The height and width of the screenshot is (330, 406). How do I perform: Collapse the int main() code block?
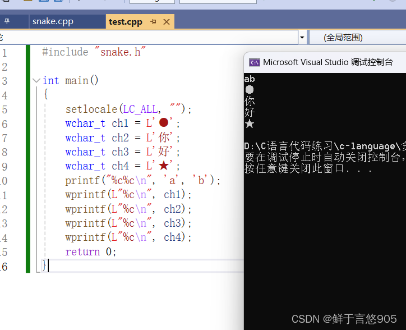pyautogui.click(x=36, y=81)
